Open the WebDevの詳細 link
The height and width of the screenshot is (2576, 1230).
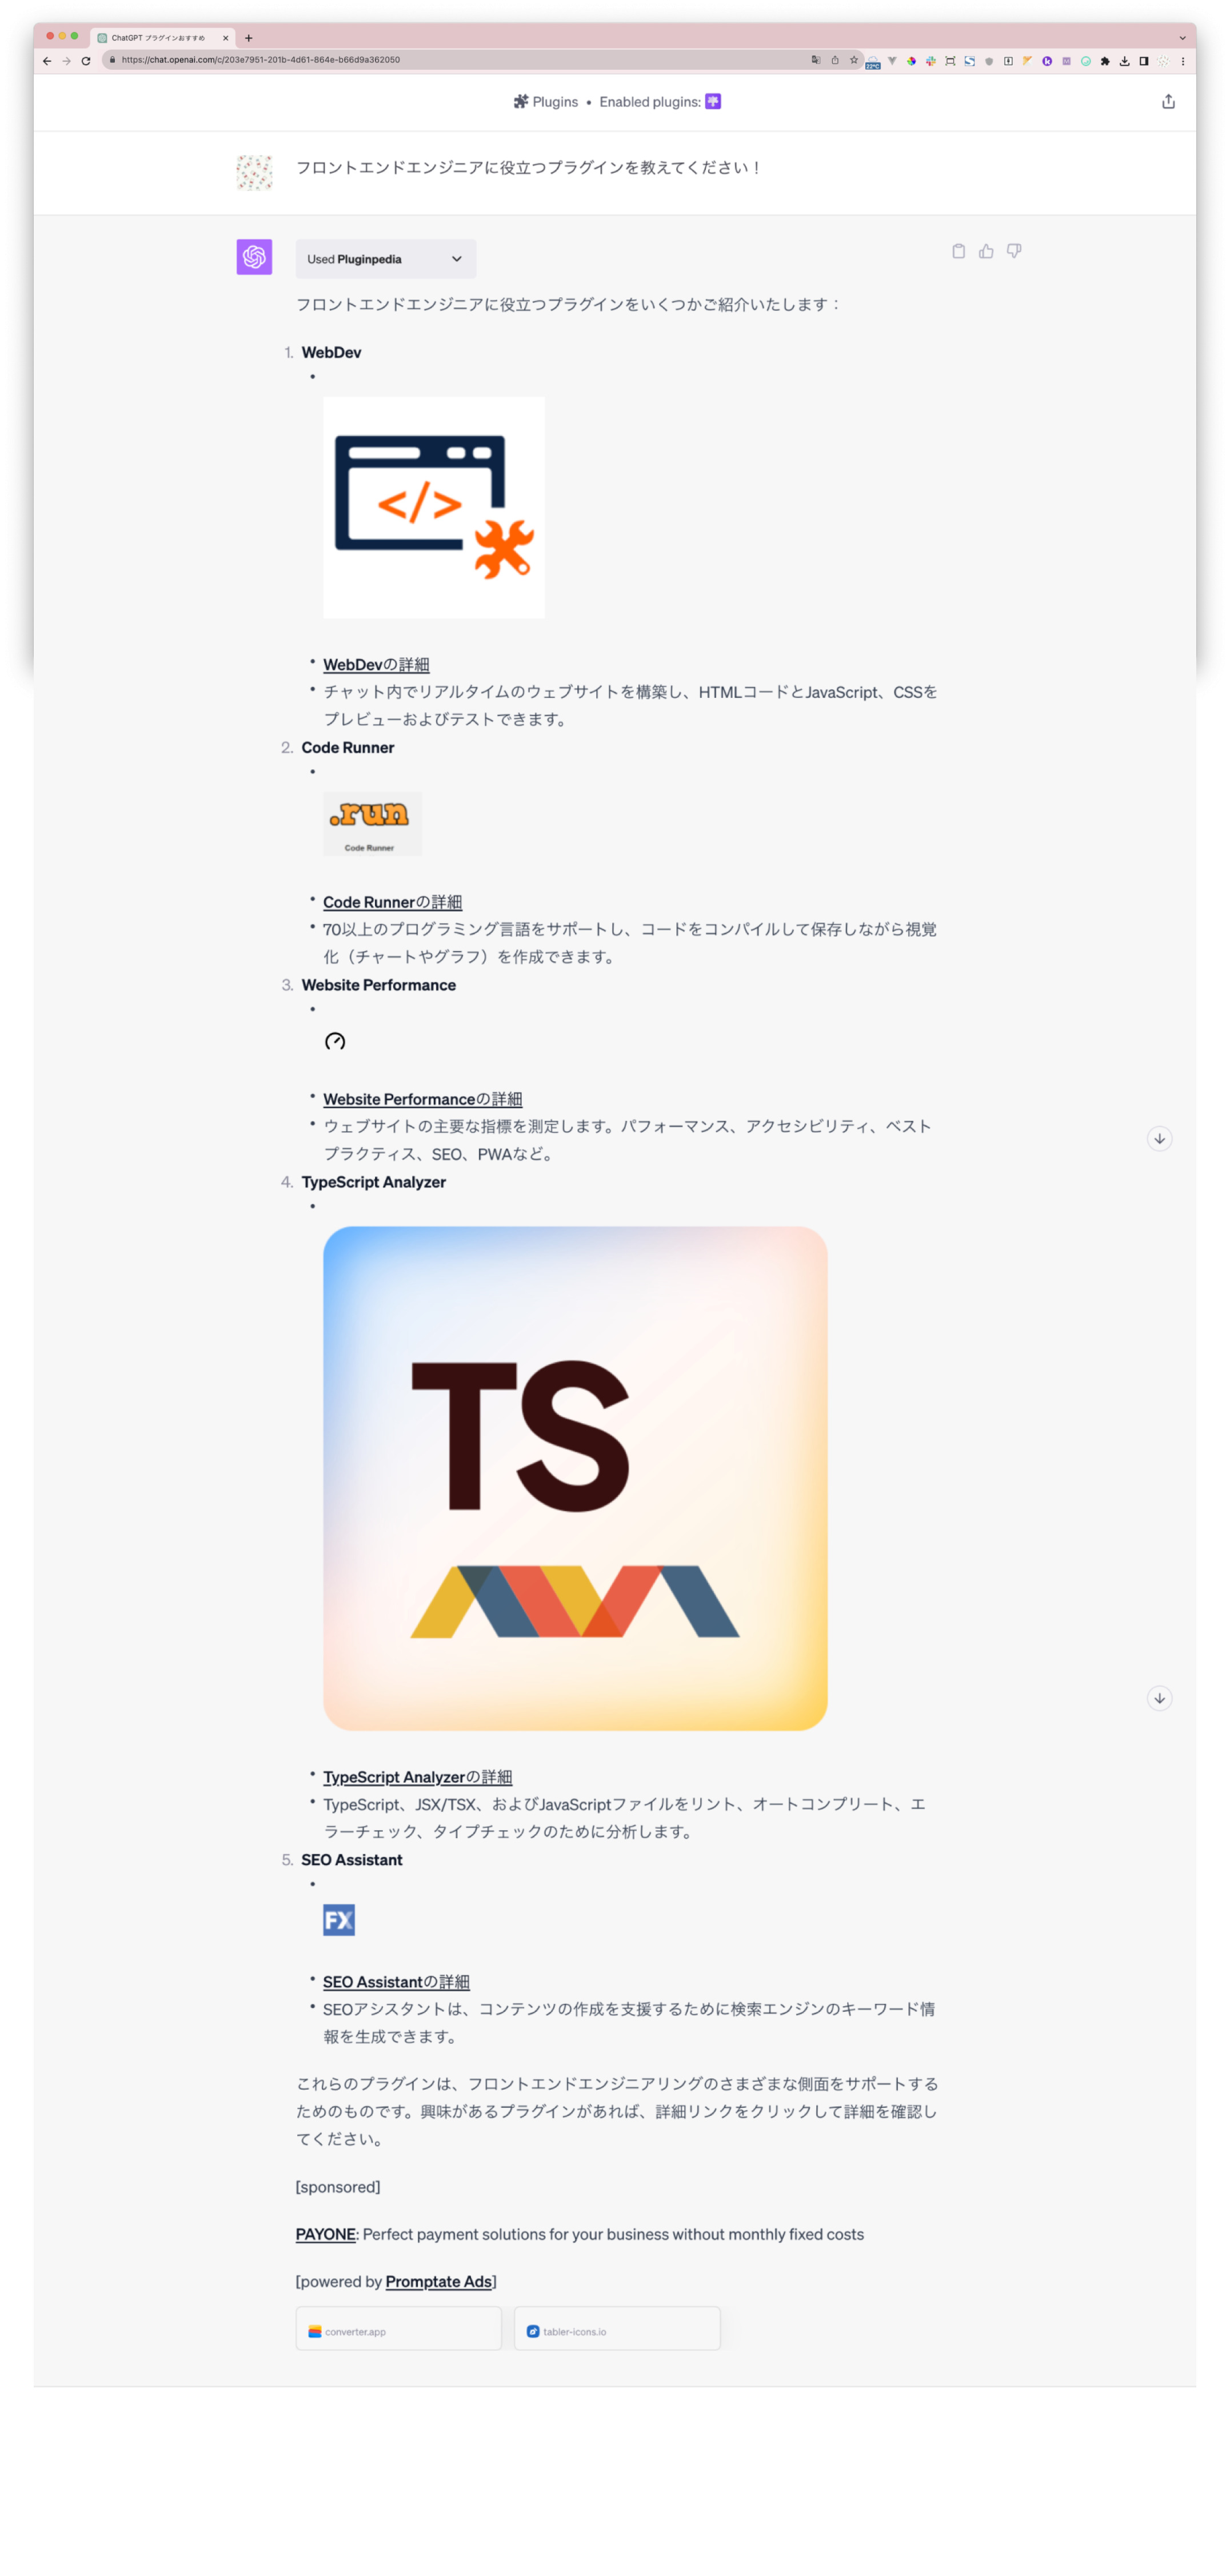pos(376,664)
